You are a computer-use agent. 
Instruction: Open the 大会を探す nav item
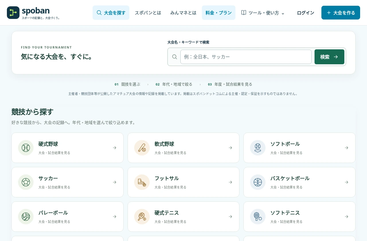tap(111, 13)
